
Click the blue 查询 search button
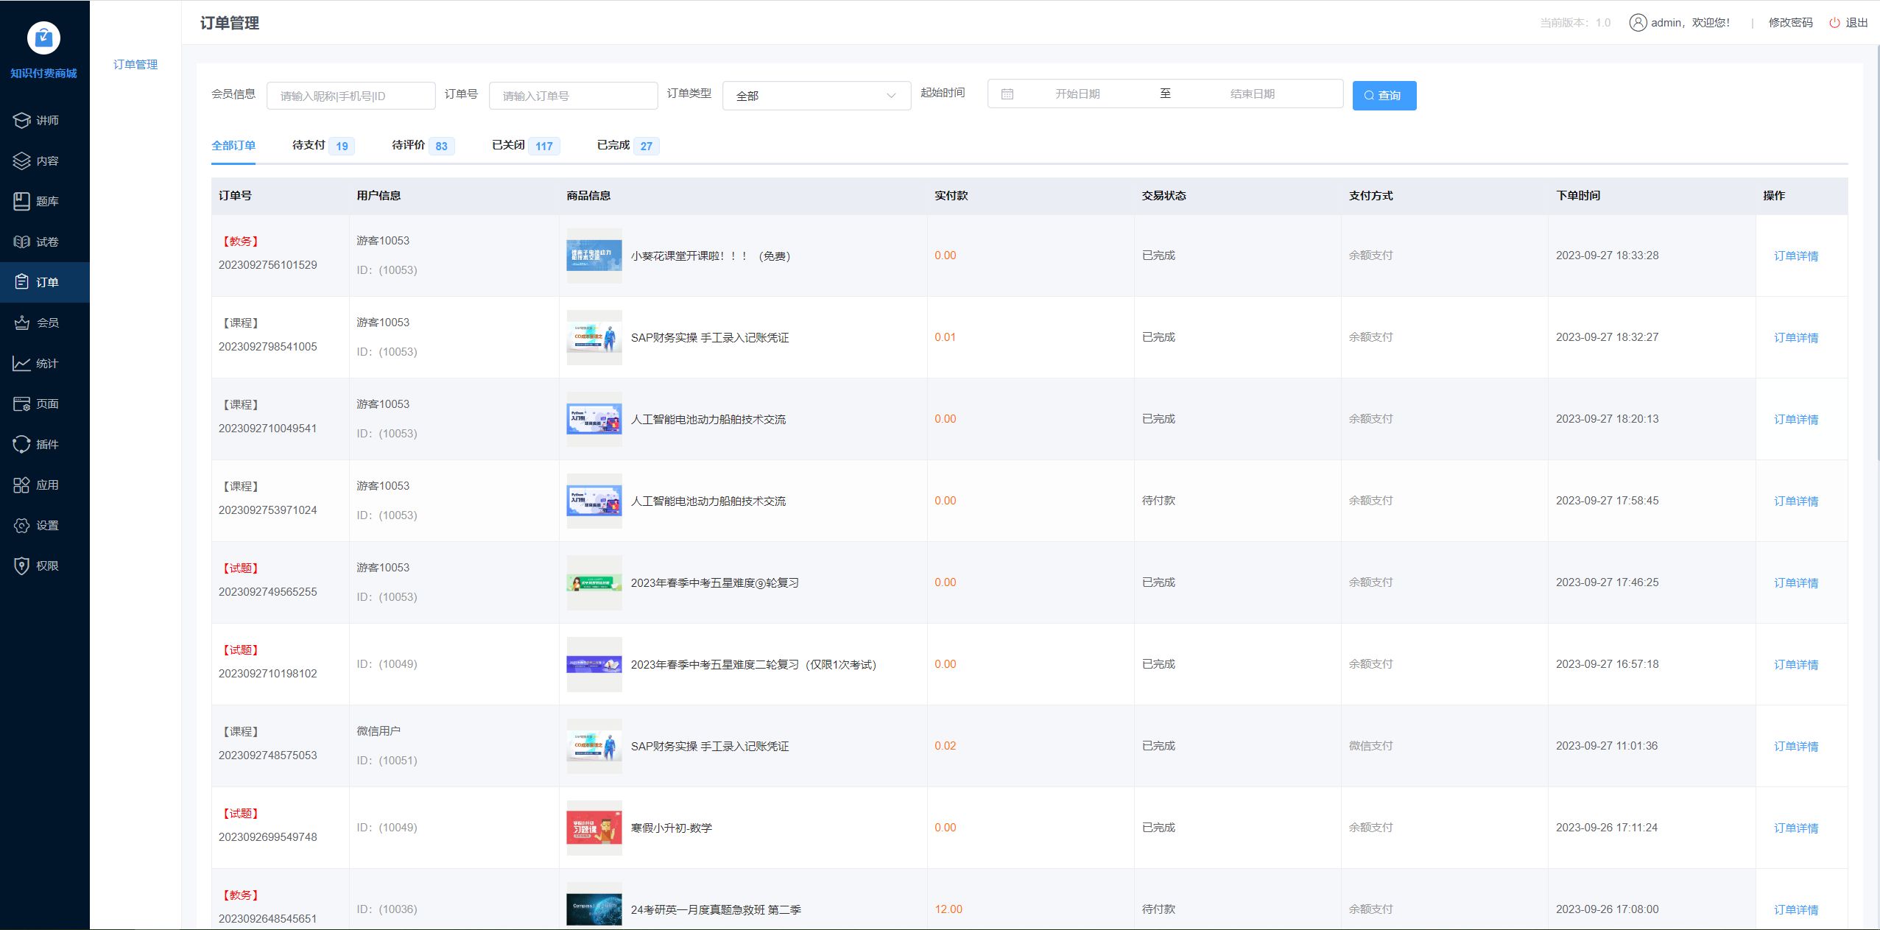pos(1384,96)
